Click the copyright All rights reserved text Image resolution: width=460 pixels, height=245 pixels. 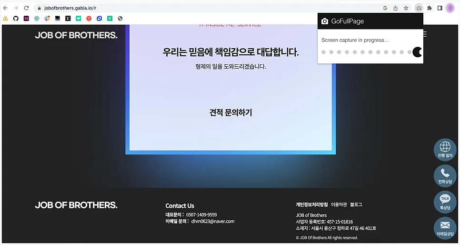[327, 238]
